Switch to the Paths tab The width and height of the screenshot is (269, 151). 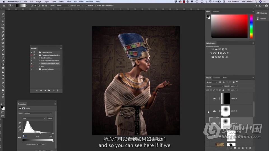[x=224, y=78]
